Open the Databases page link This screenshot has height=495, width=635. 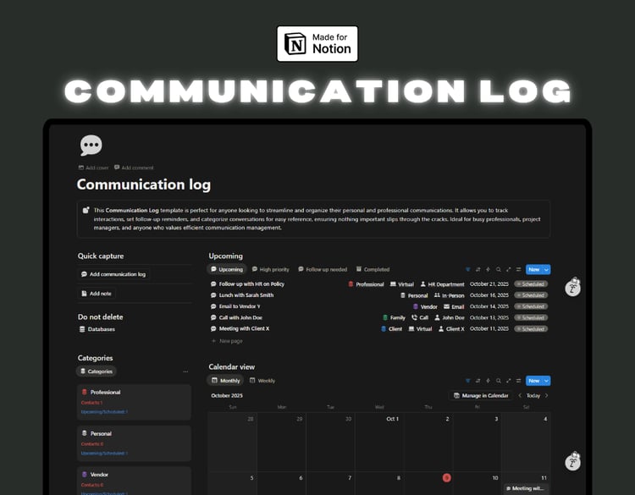pyautogui.click(x=97, y=329)
